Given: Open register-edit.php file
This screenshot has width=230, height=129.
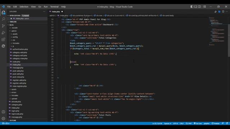Looking at the screenshot, I should tap(19, 83).
